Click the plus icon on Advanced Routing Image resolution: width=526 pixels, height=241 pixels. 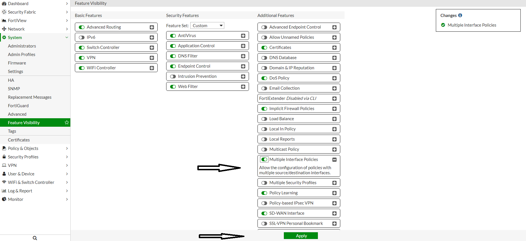pyautogui.click(x=152, y=27)
